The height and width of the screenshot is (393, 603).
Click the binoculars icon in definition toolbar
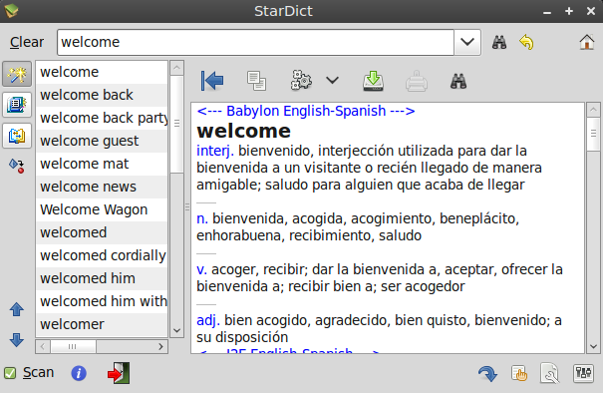(458, 81)
